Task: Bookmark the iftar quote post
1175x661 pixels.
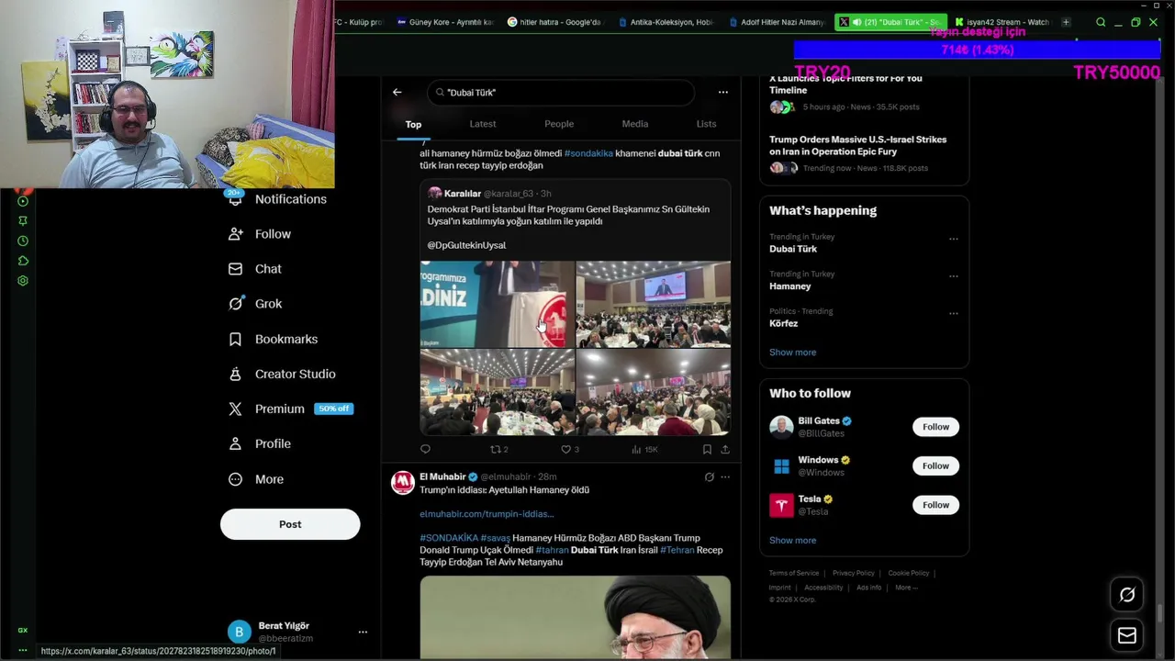Action: pos(707,449)
